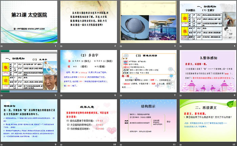
Task: Preview animations via star icon below slide 2
Action: pyautogui.click(x=62, y=46)
